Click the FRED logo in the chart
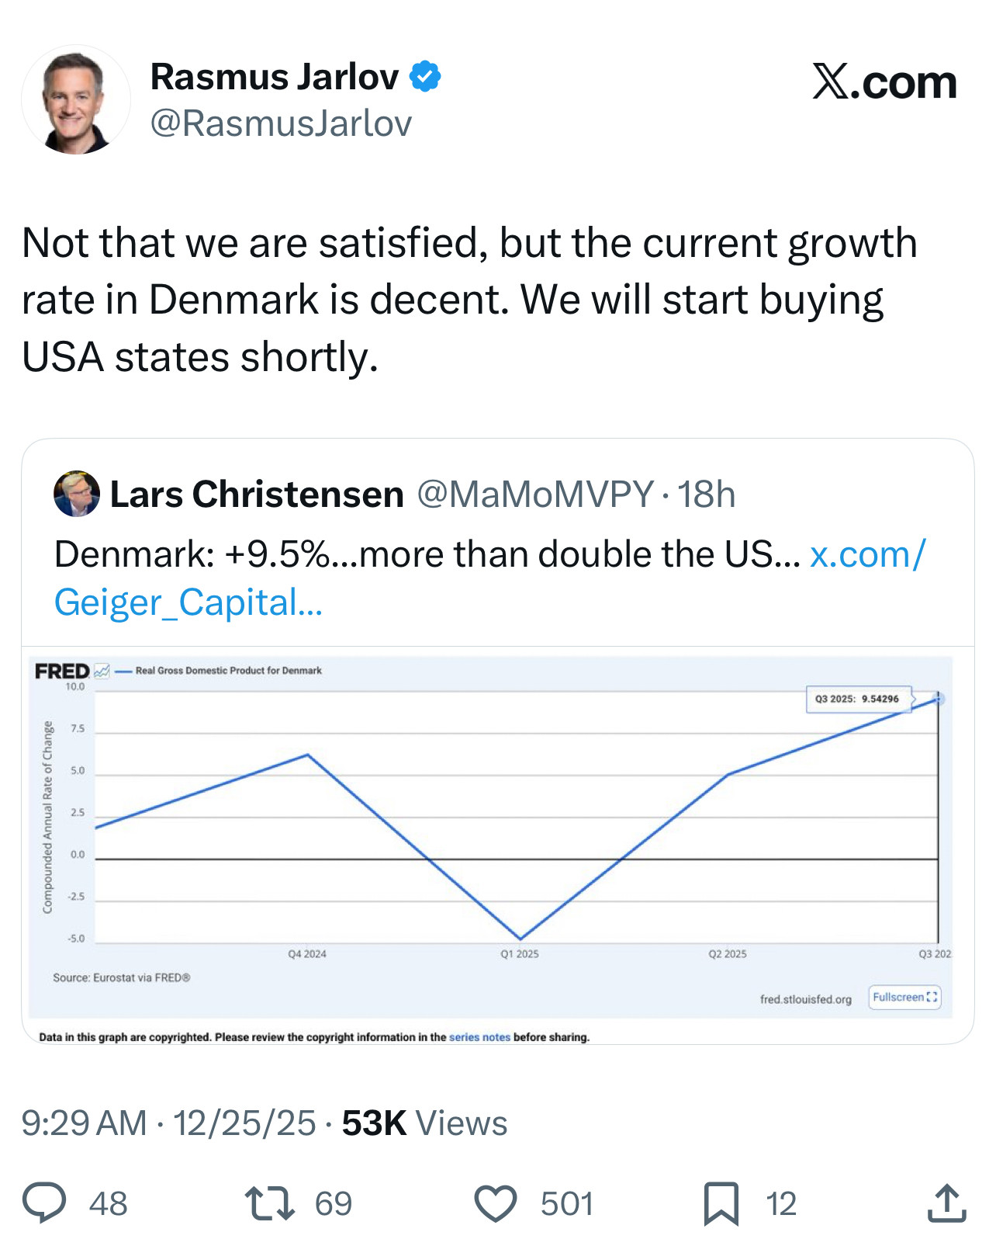 (62, 671)
